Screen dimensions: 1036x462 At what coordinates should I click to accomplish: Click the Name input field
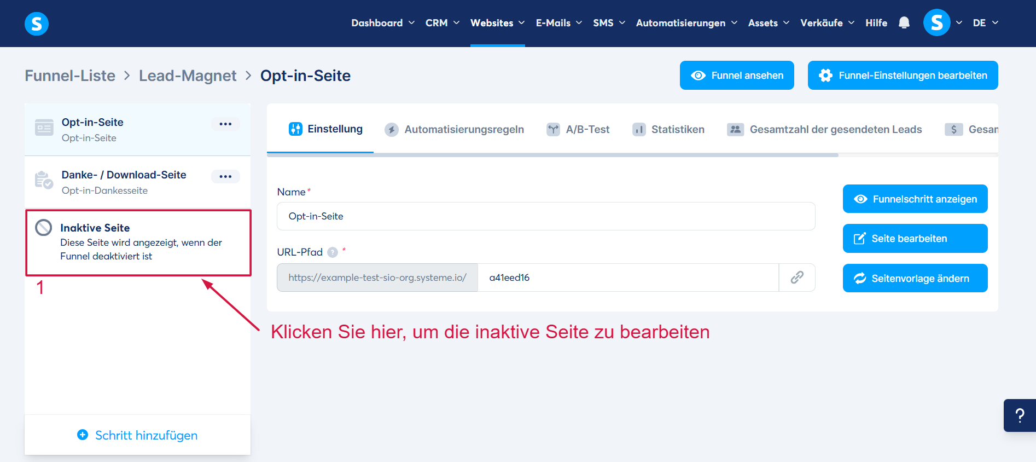(x=546, y=216)
